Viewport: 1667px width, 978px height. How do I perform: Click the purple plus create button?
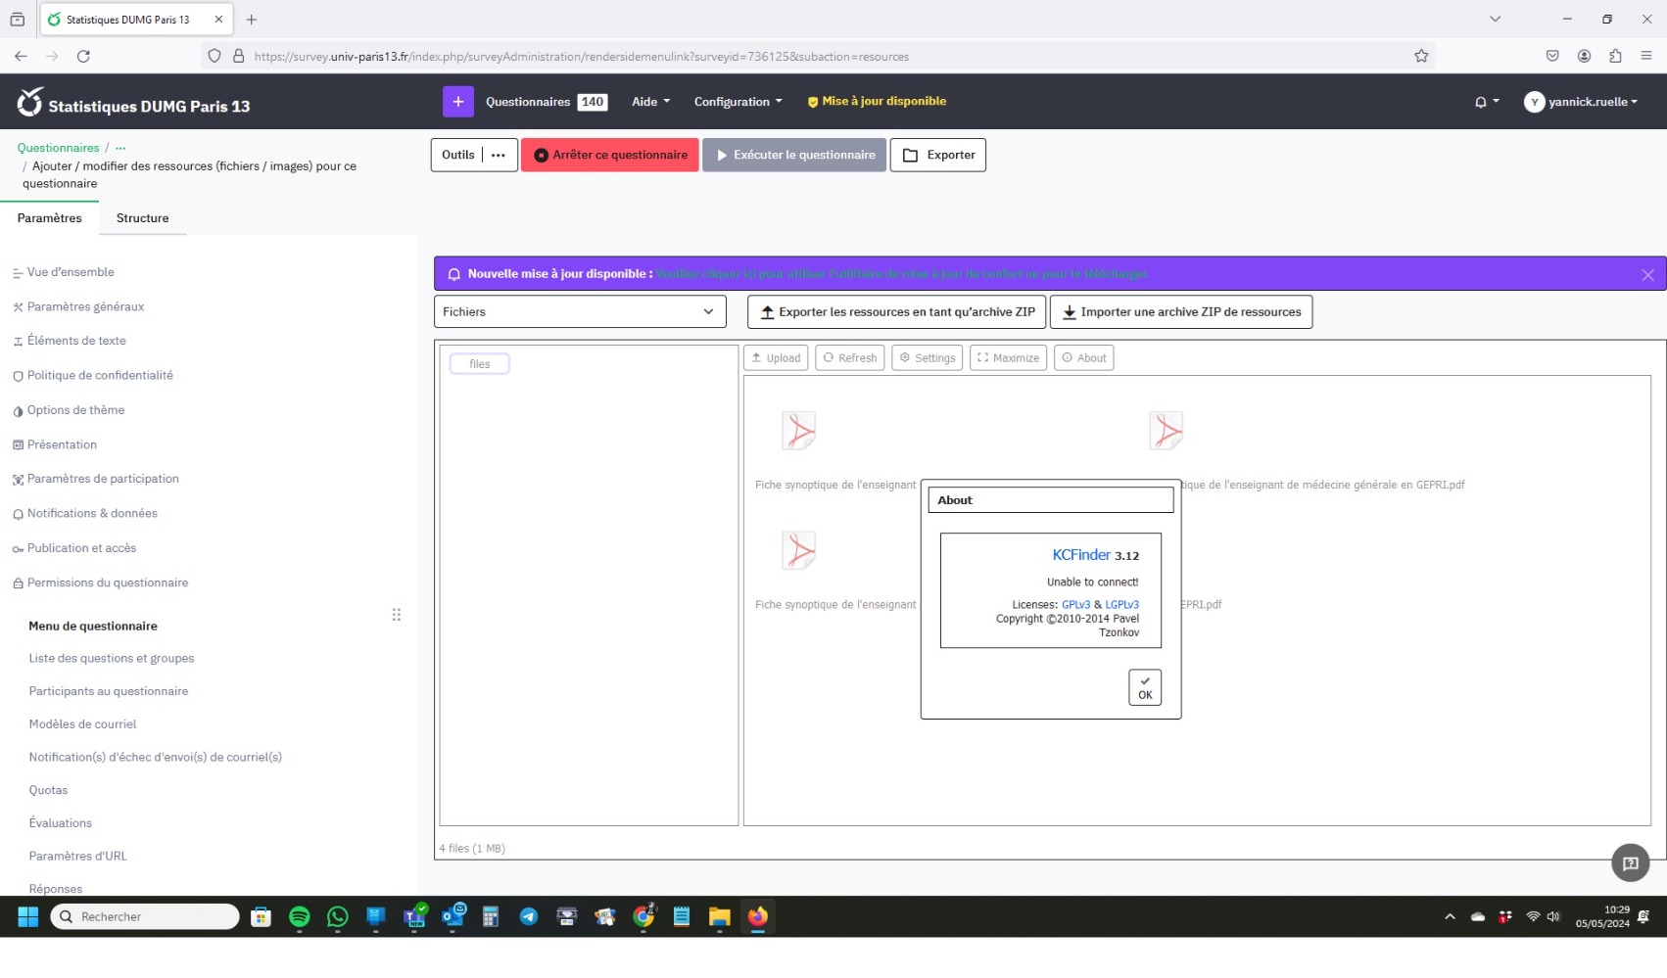pyautogui.click(x=457, y=102)
